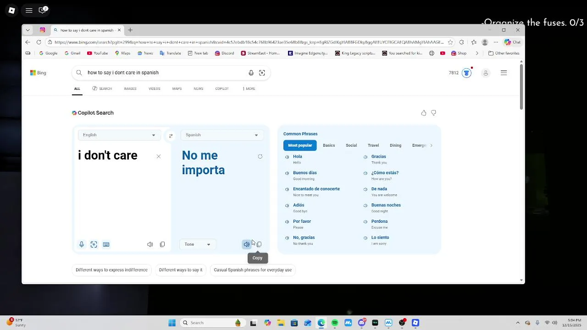This screenshot has height=330, width=587.
Task: Open the MORE search categories menu
Action: tap(249, 88)
